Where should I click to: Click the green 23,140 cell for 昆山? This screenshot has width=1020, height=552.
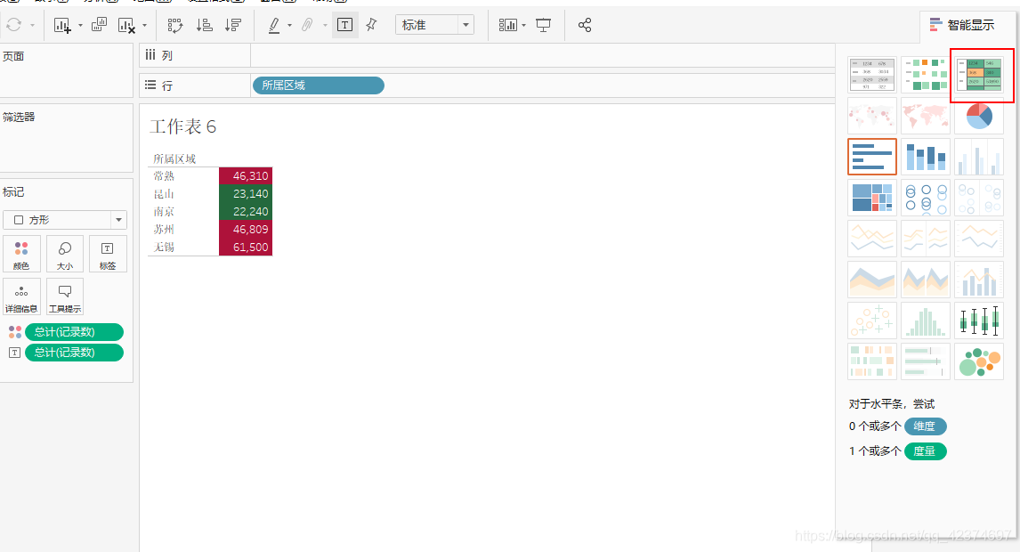(246, 193)
